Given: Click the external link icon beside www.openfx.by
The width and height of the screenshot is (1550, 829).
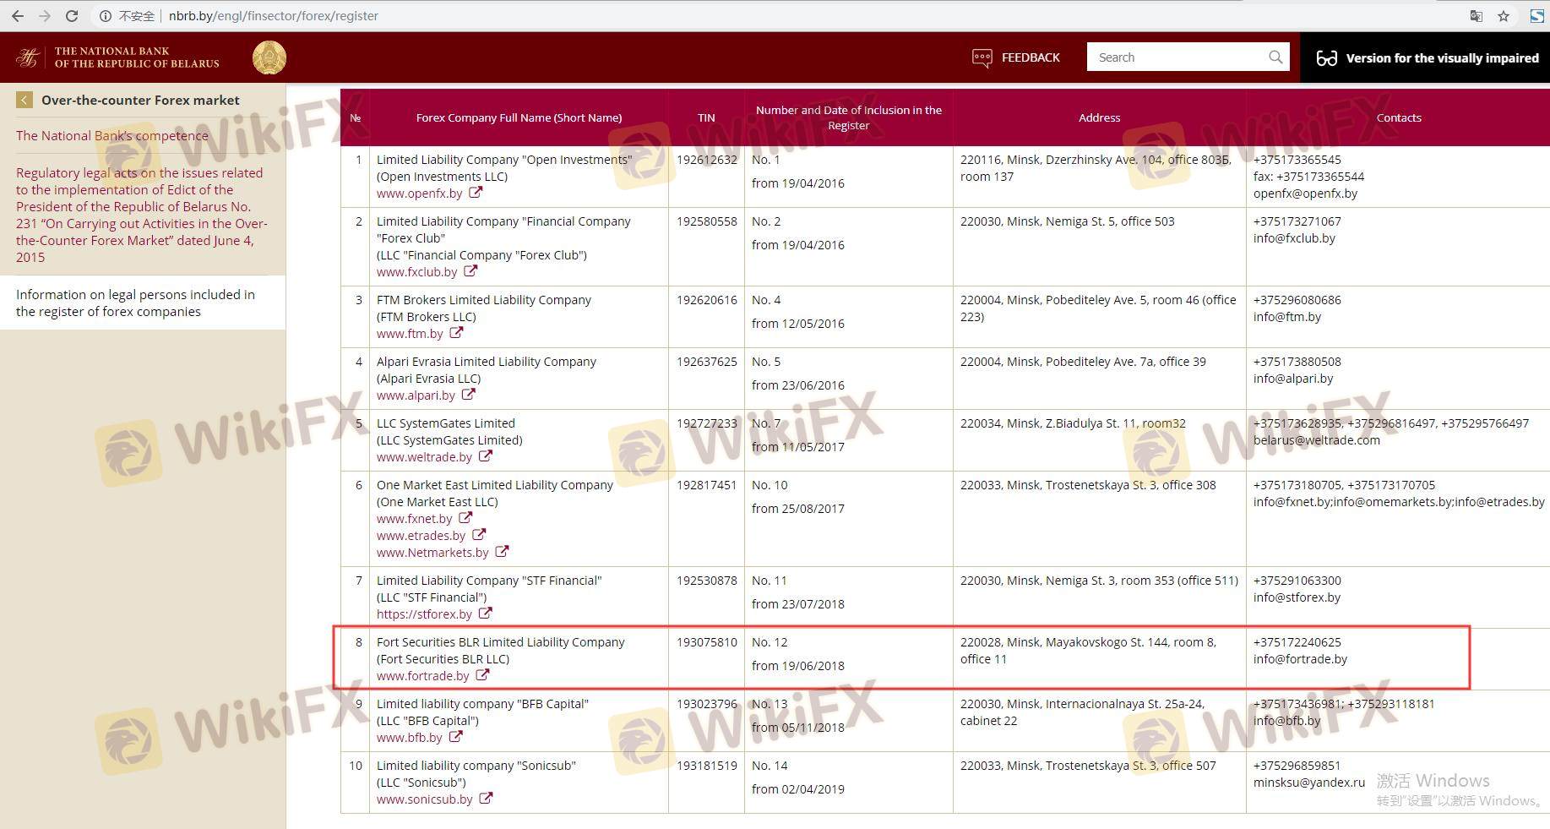Looking at the screenshot, I should click(x=476, y=193).
